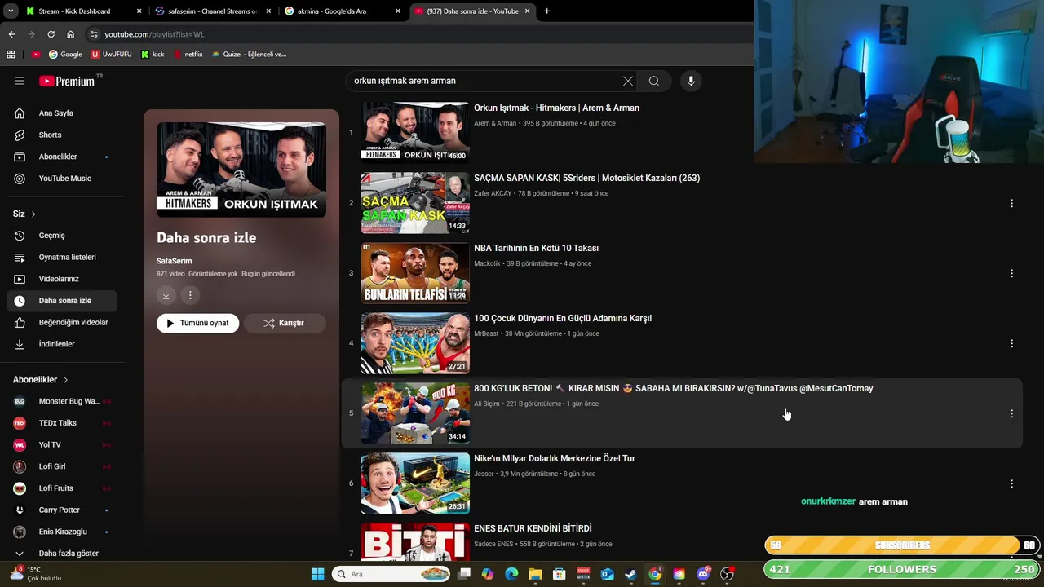Viewport: 1044px width, 587px height.
Task: Open options menu for 100 Çocuk video
Action: (x=1011, y=343)
